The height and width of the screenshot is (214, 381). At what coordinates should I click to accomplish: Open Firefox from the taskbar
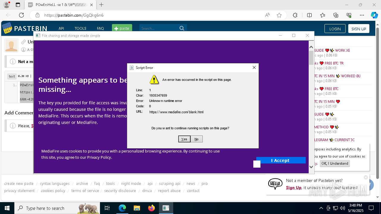click(x=151, y=208)
